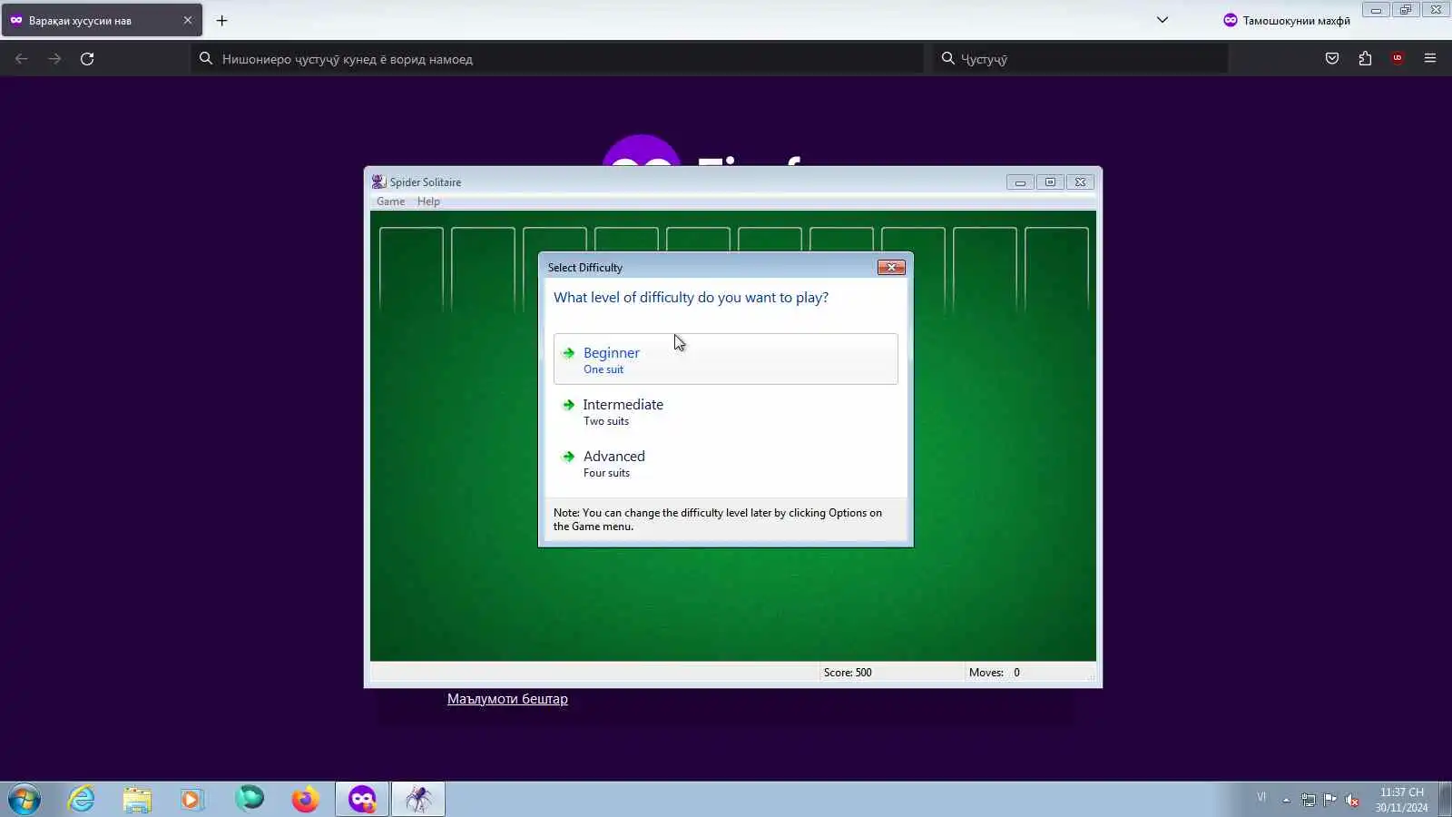Open a new Firefox tab
This screenshot has width=1452, height=817.
point(221,20)
